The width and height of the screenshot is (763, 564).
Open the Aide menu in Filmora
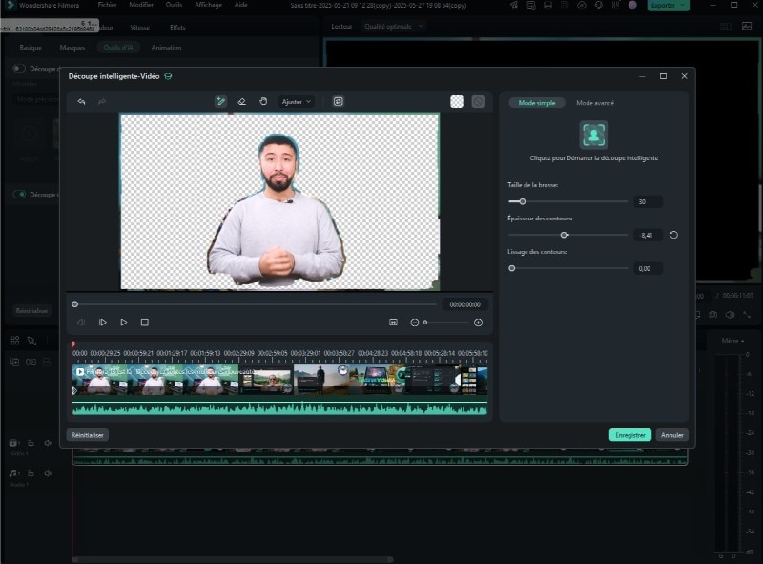(241, 5)
